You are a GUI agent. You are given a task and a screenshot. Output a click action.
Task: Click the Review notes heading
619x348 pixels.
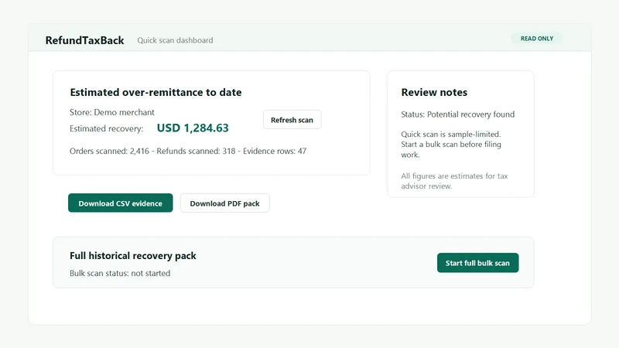(x=434, y=92)
